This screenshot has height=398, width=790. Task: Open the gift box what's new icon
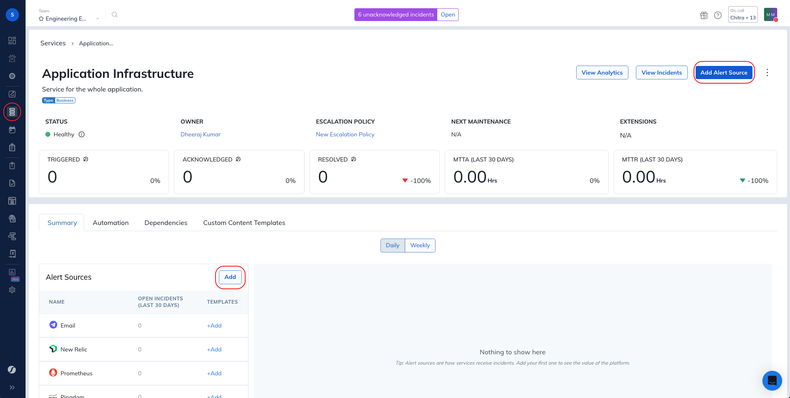pos(704,15)
